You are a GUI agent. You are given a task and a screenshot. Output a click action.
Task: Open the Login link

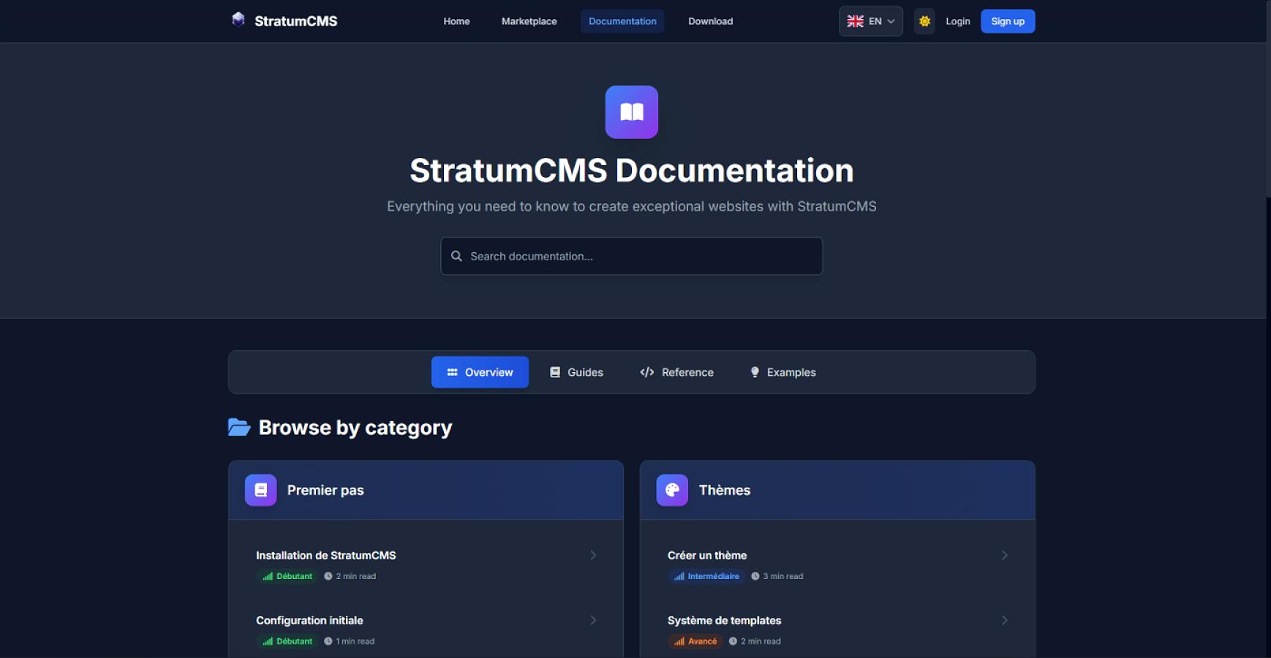(x=957, y=21)
